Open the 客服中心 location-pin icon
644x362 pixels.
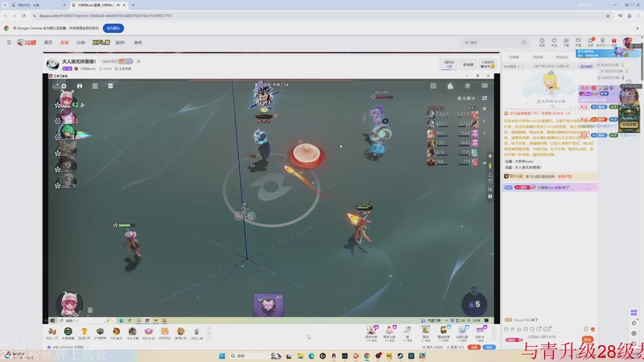pyautogui.click(x=602, y=42)
